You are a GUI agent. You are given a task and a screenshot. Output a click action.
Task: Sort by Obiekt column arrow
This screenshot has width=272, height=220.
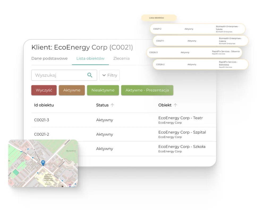pos(175,105)
